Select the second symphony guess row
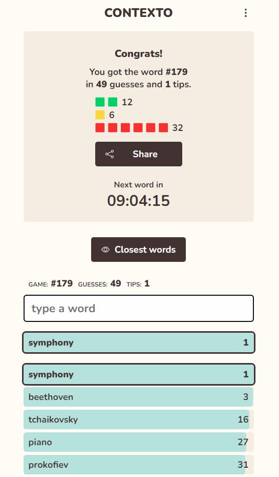The image size is (279, 477). [x=139, y=374]
